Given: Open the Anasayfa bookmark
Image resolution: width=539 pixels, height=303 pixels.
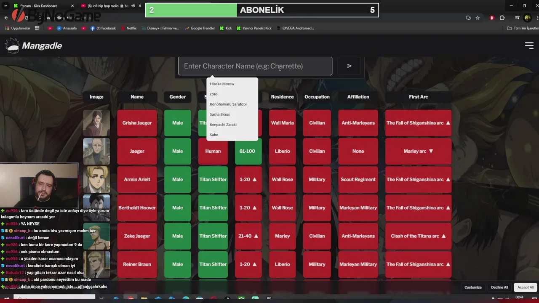Looking at the screenshot, I should pos(67,28).
